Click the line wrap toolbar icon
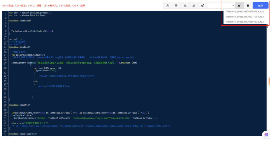 point(194,5)
